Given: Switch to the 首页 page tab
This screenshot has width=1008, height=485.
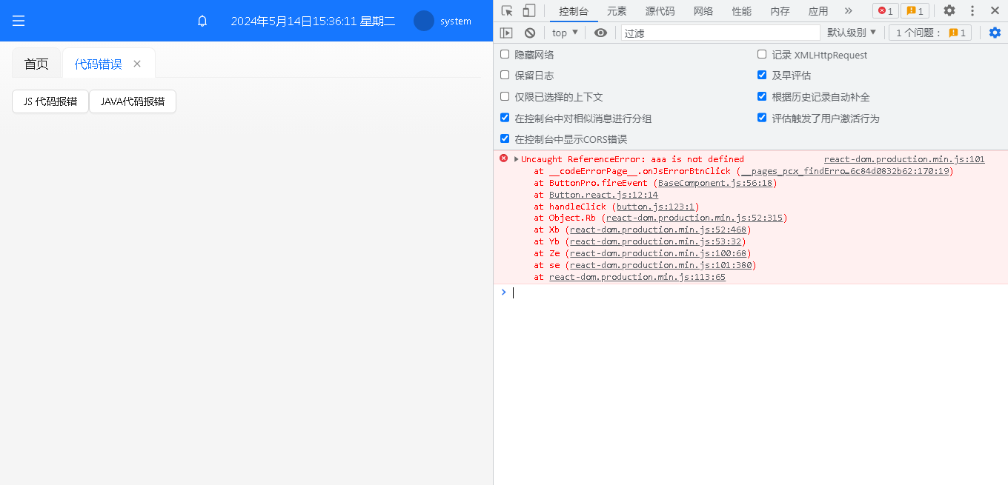Looking at the screenshot, I should [x=36, y=64].
